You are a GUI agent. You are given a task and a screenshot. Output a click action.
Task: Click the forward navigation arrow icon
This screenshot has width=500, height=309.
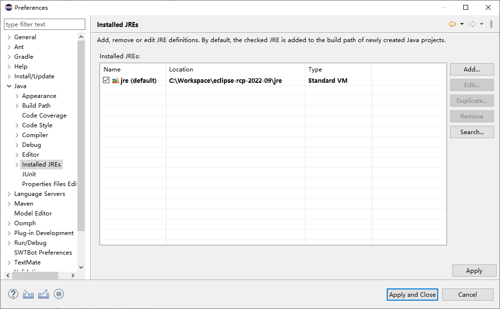[472, 24]
